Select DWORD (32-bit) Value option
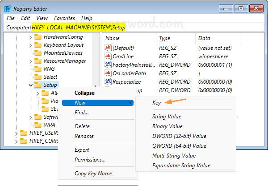This screenshot has height=186, width=268. pyautogui.click(x=179, y=136)
